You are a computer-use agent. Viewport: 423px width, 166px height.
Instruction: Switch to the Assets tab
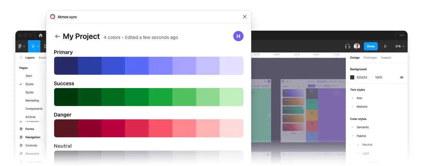pos(42,58)
